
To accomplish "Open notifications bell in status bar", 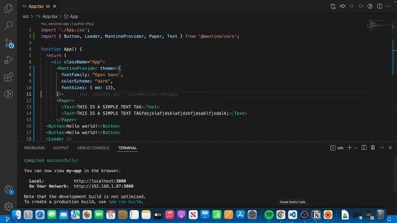I will coord(389,219).
